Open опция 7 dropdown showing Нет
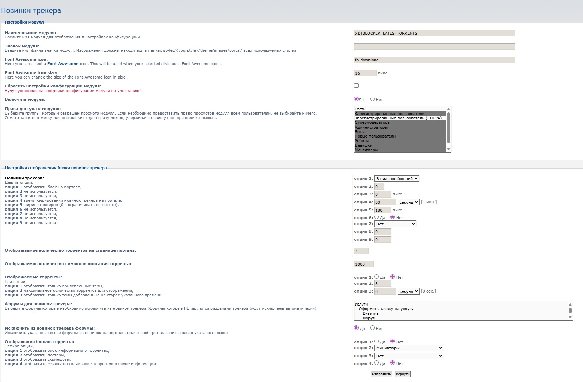The width and height of the screenshot is (583, 382). (395, 224)
